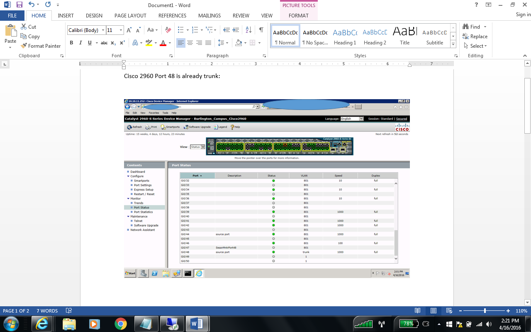Click the Decrease Indent icon

(227, 30)
